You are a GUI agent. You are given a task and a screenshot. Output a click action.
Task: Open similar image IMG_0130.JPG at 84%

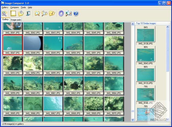coord(146,35)
